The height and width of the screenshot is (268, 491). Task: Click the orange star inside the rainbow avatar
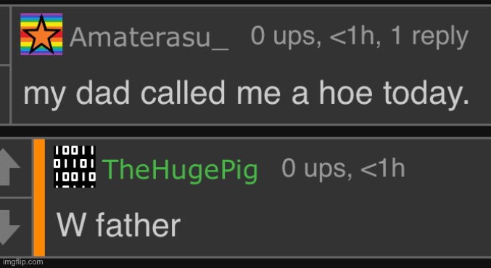coord(41,36)
